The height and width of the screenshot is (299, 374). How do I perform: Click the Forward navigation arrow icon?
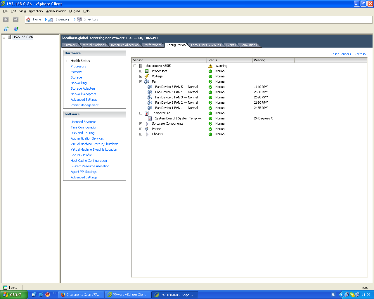(x=16, y=19)
